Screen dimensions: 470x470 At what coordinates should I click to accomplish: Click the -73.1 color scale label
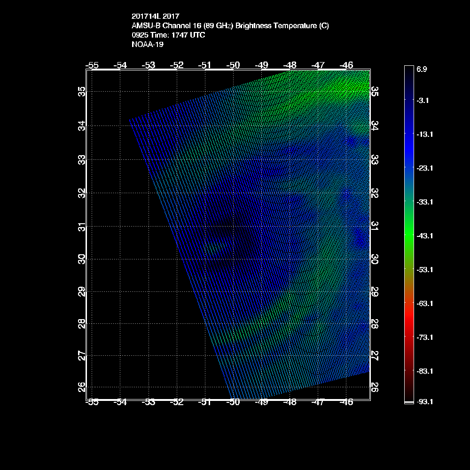tap(424, 337)
